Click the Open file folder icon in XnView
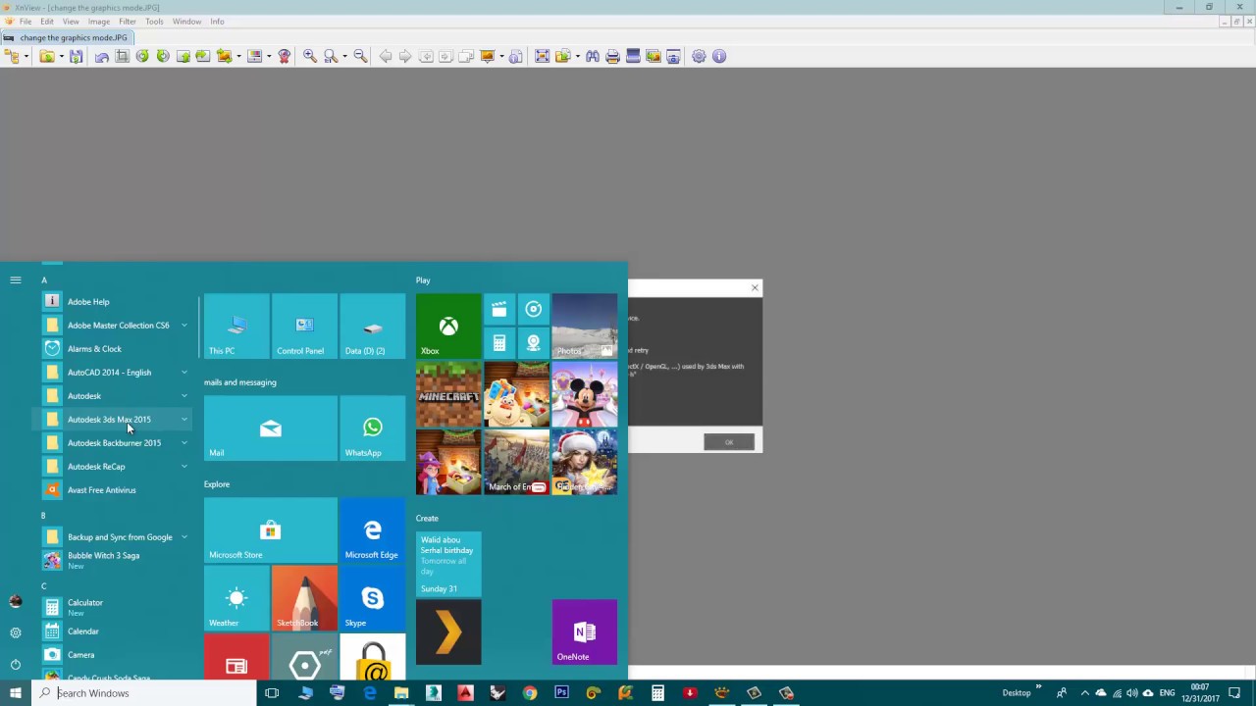The height and width of the screenshot is (706, 1256). (46, 57)
